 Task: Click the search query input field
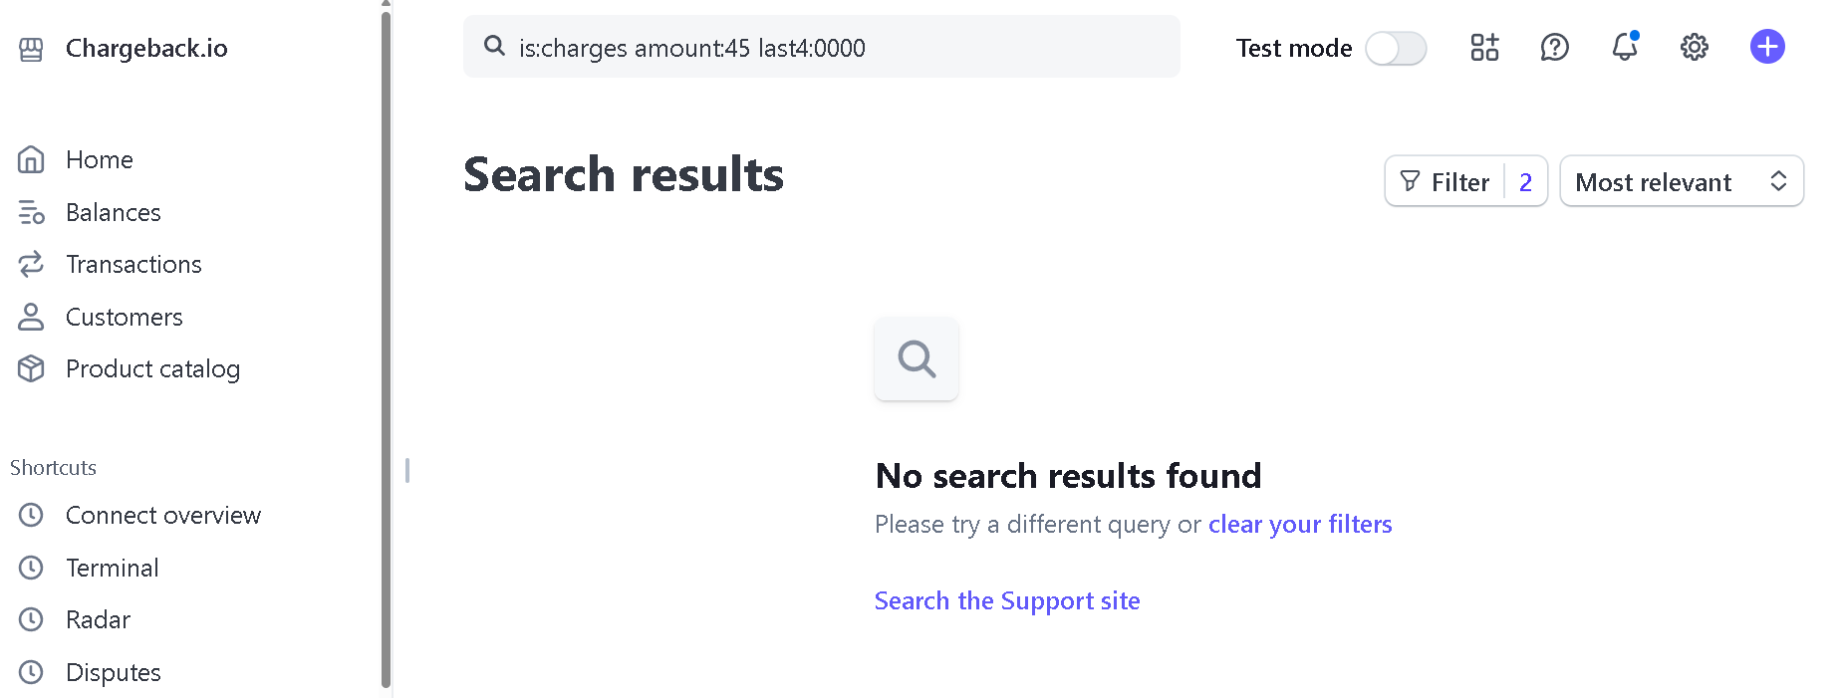(822, 47)
